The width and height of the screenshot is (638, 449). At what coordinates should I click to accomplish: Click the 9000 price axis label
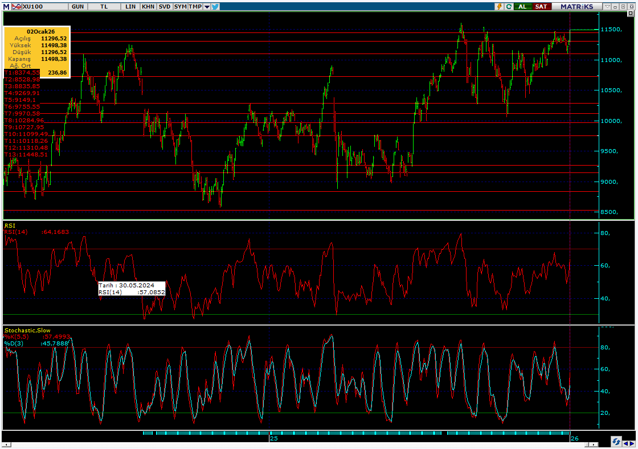pyautogui.click(x=609, y=182)
